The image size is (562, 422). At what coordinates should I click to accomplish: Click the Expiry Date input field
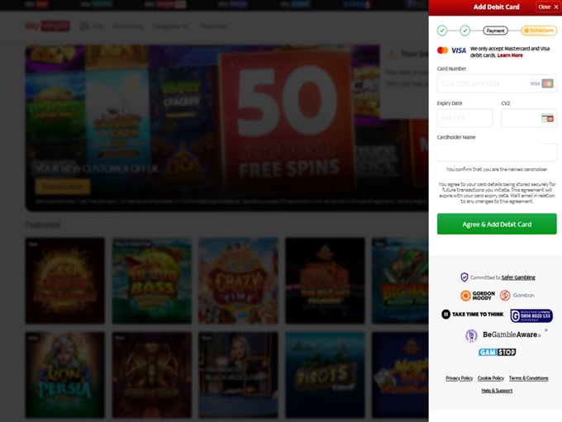[464, 118]
